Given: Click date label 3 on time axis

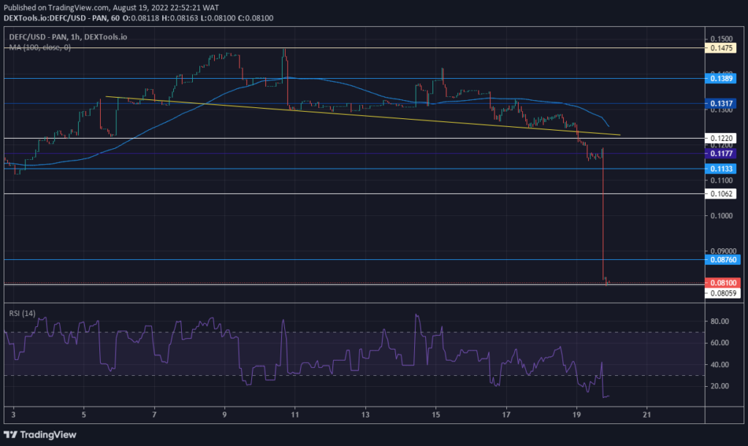Looking at the screenshot, I should (x=13, y=415).
